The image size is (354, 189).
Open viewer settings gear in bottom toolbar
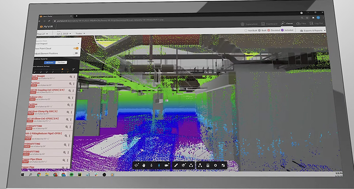(x=215, y=165)
